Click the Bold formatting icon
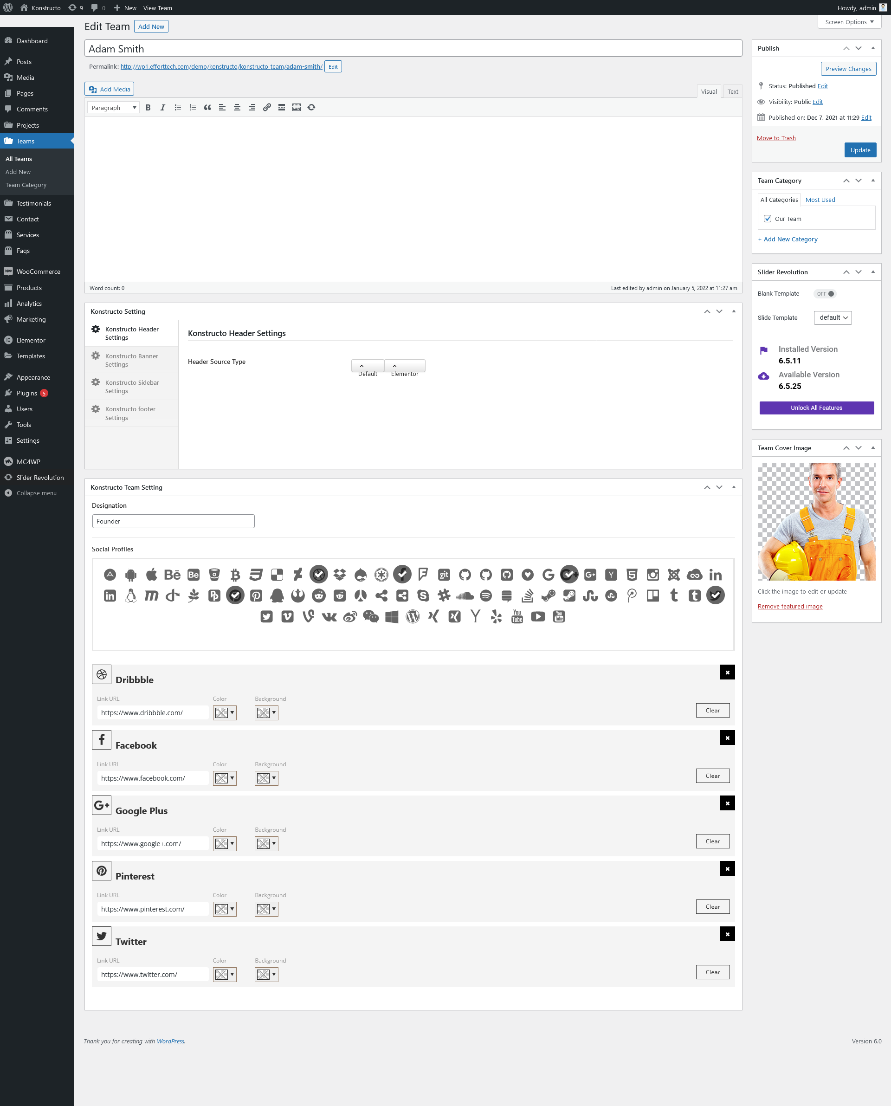This screenshot has height=1106, width=891. pyautogui.click(x=148, y=107)
